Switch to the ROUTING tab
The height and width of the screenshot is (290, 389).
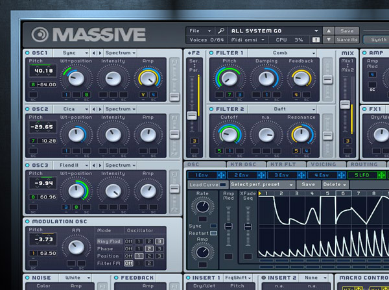point(366,164)
